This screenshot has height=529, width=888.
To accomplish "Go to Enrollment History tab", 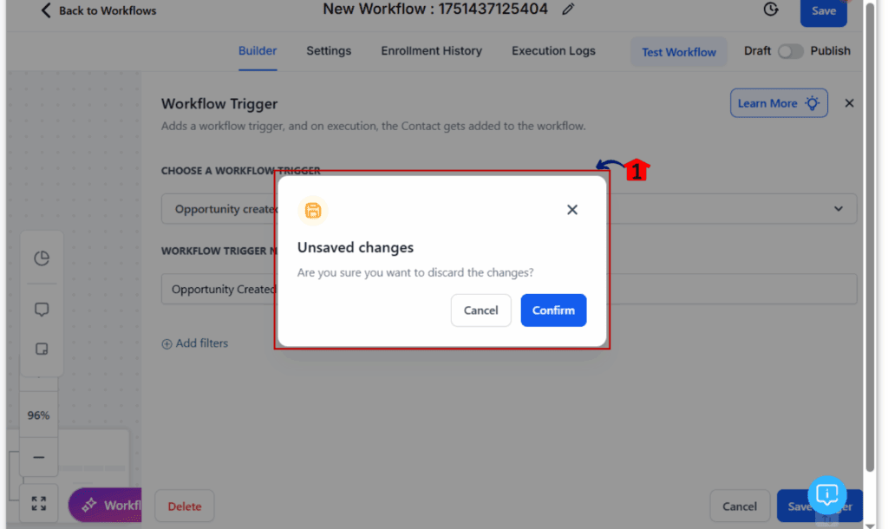I will (431, 51).
